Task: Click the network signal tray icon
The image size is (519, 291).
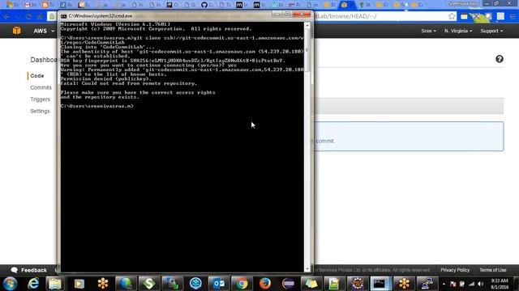Action: pos(471,284)
